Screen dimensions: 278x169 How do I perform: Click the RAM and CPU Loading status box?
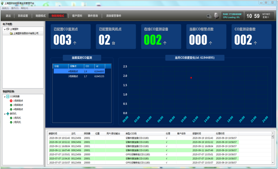(232, 16)
